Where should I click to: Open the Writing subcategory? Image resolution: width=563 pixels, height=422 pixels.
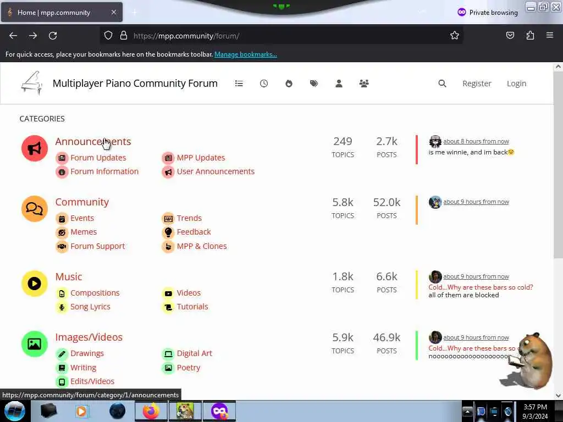(x=84, y=368)
